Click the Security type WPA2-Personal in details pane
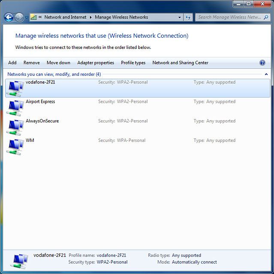The height and width of the screenshot is (274, 274). (112, 262)
